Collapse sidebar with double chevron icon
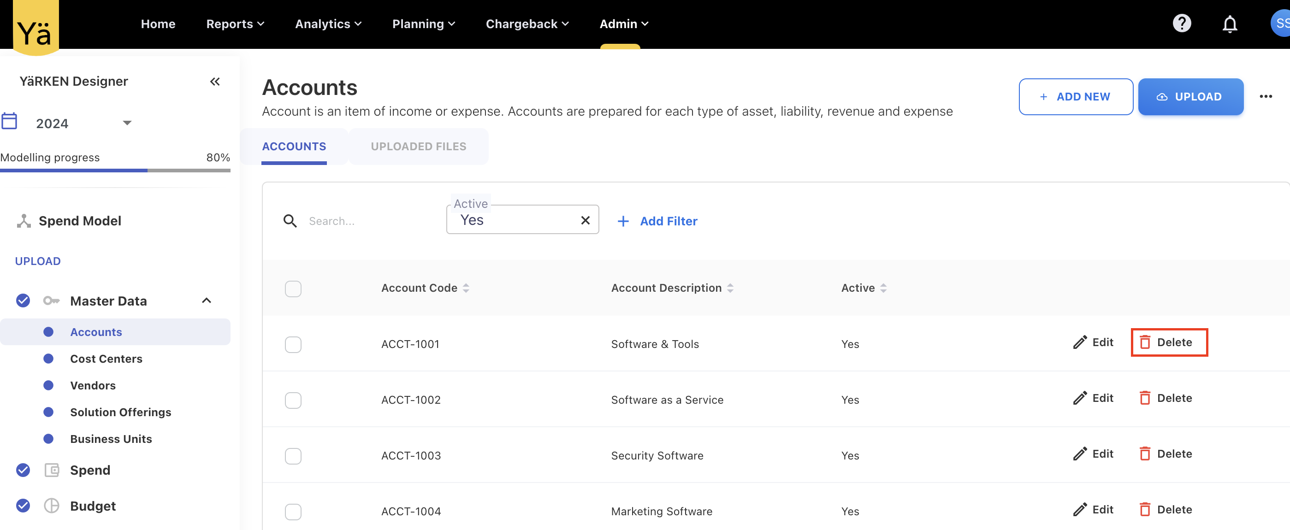 215,82
